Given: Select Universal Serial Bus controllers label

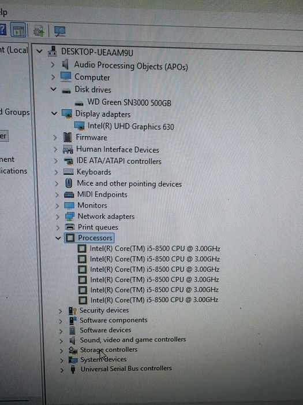Looking at the screenshot, I should (126, 369).
